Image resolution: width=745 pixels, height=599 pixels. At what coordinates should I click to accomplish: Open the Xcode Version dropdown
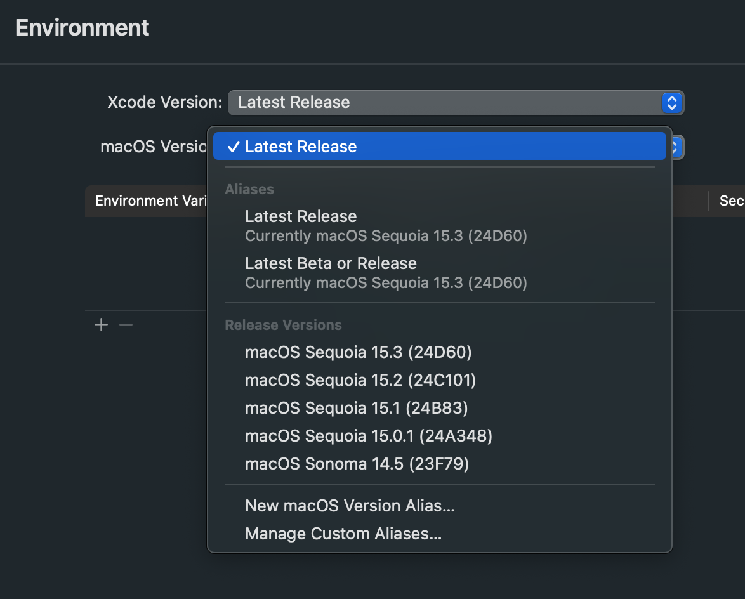coord(456,103)
